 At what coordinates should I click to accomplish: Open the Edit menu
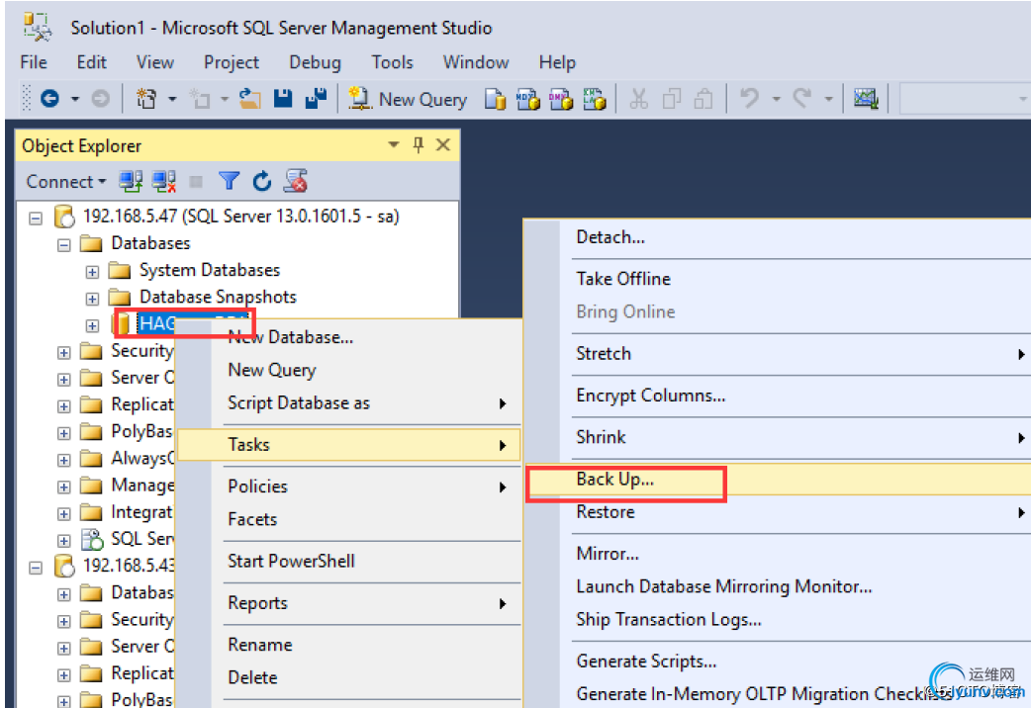coord(91,62)
